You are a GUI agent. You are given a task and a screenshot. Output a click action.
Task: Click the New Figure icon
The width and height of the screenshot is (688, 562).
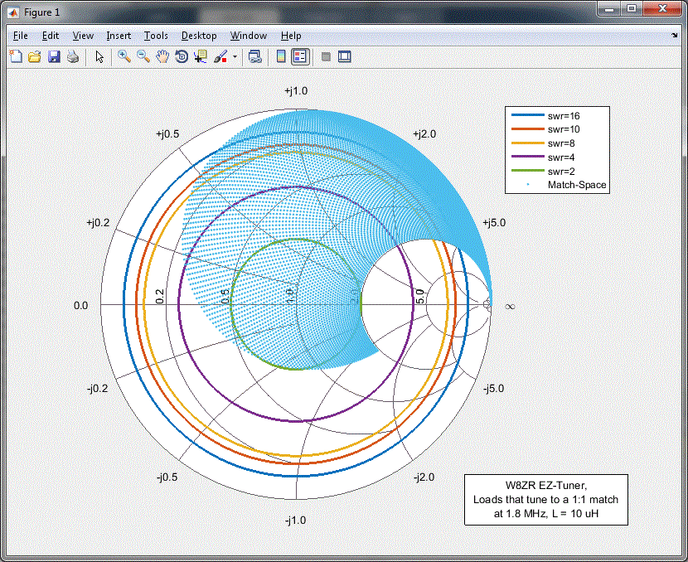(x=16, y=56)
